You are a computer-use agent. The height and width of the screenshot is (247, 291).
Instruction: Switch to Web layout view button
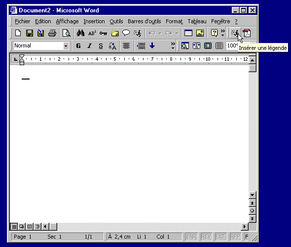(22, 227)
